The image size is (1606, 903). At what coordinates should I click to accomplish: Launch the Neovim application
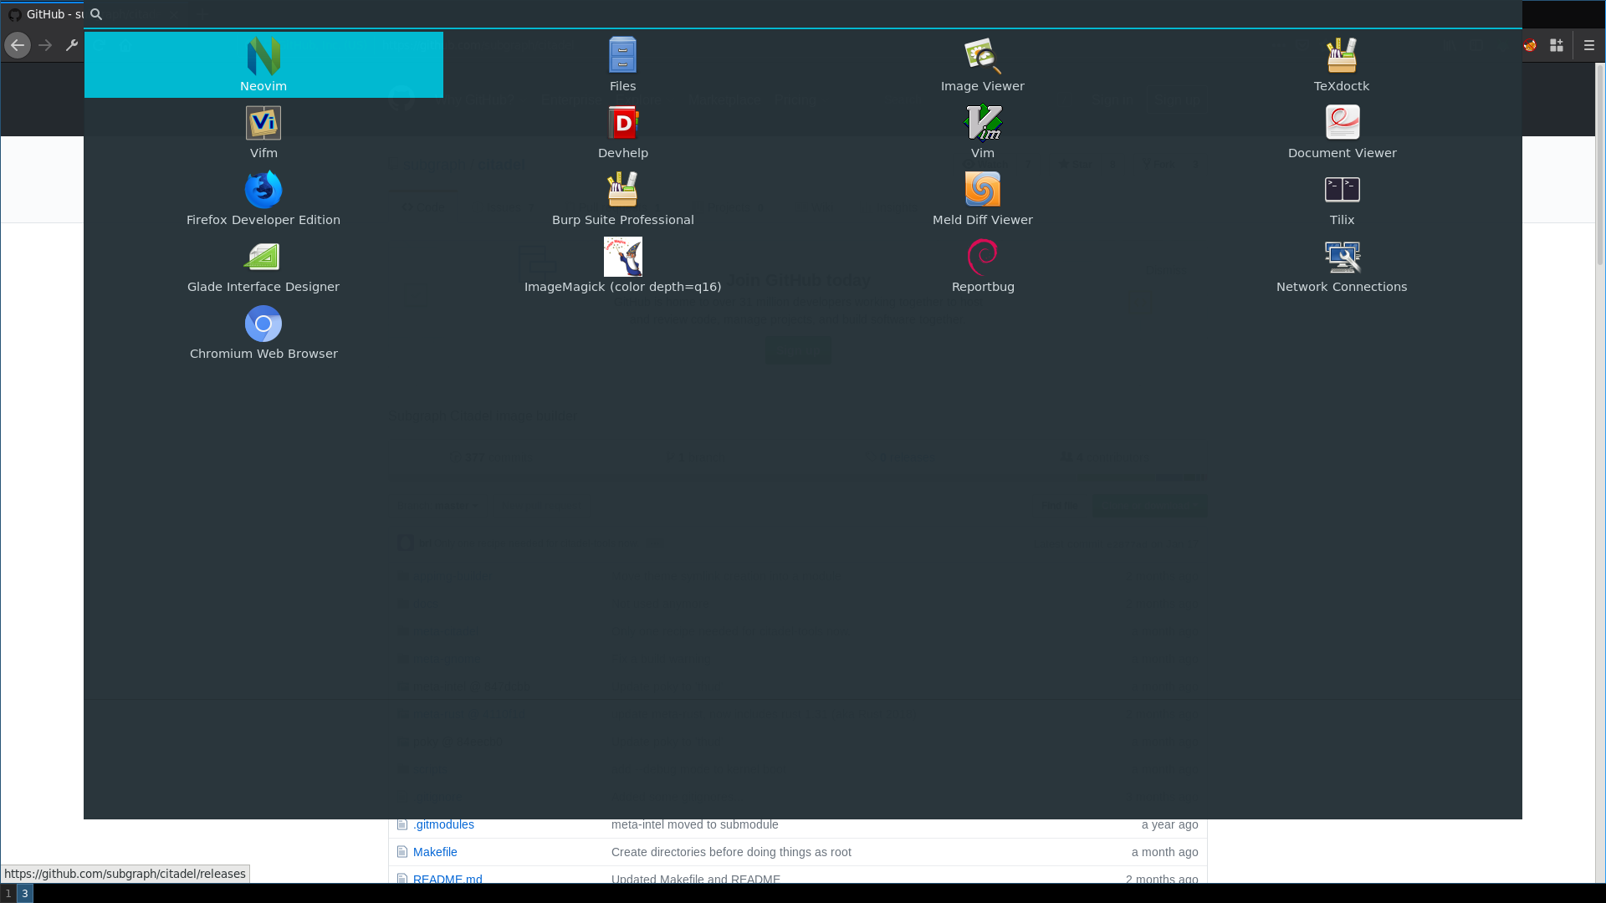[x=263, y=64]
